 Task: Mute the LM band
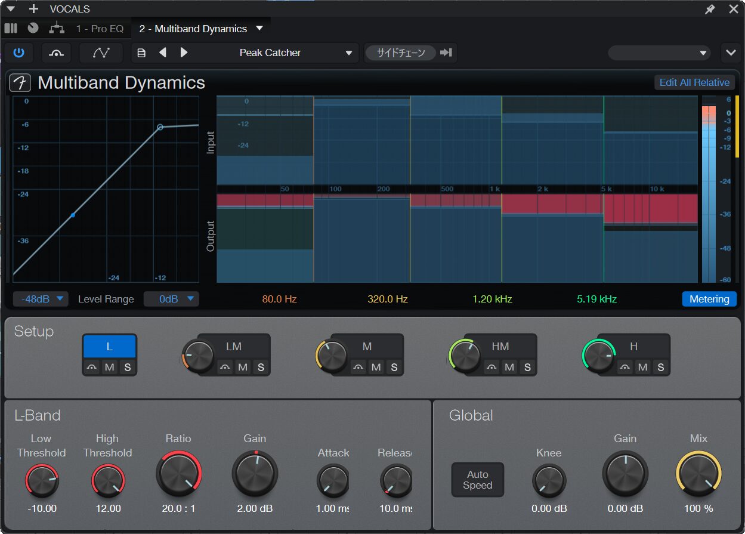pos(243,367)
